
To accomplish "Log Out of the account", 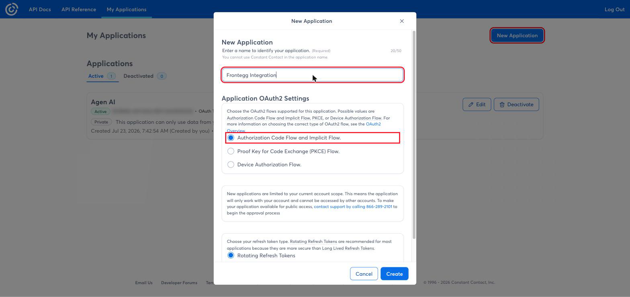I will pyautogui.click(x=614, y=9).
